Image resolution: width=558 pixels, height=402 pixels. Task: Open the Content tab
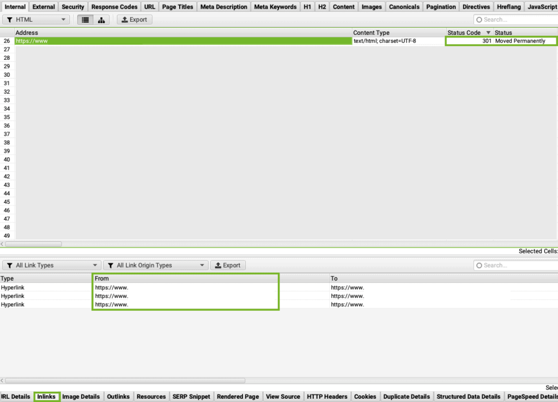[343, 7]
